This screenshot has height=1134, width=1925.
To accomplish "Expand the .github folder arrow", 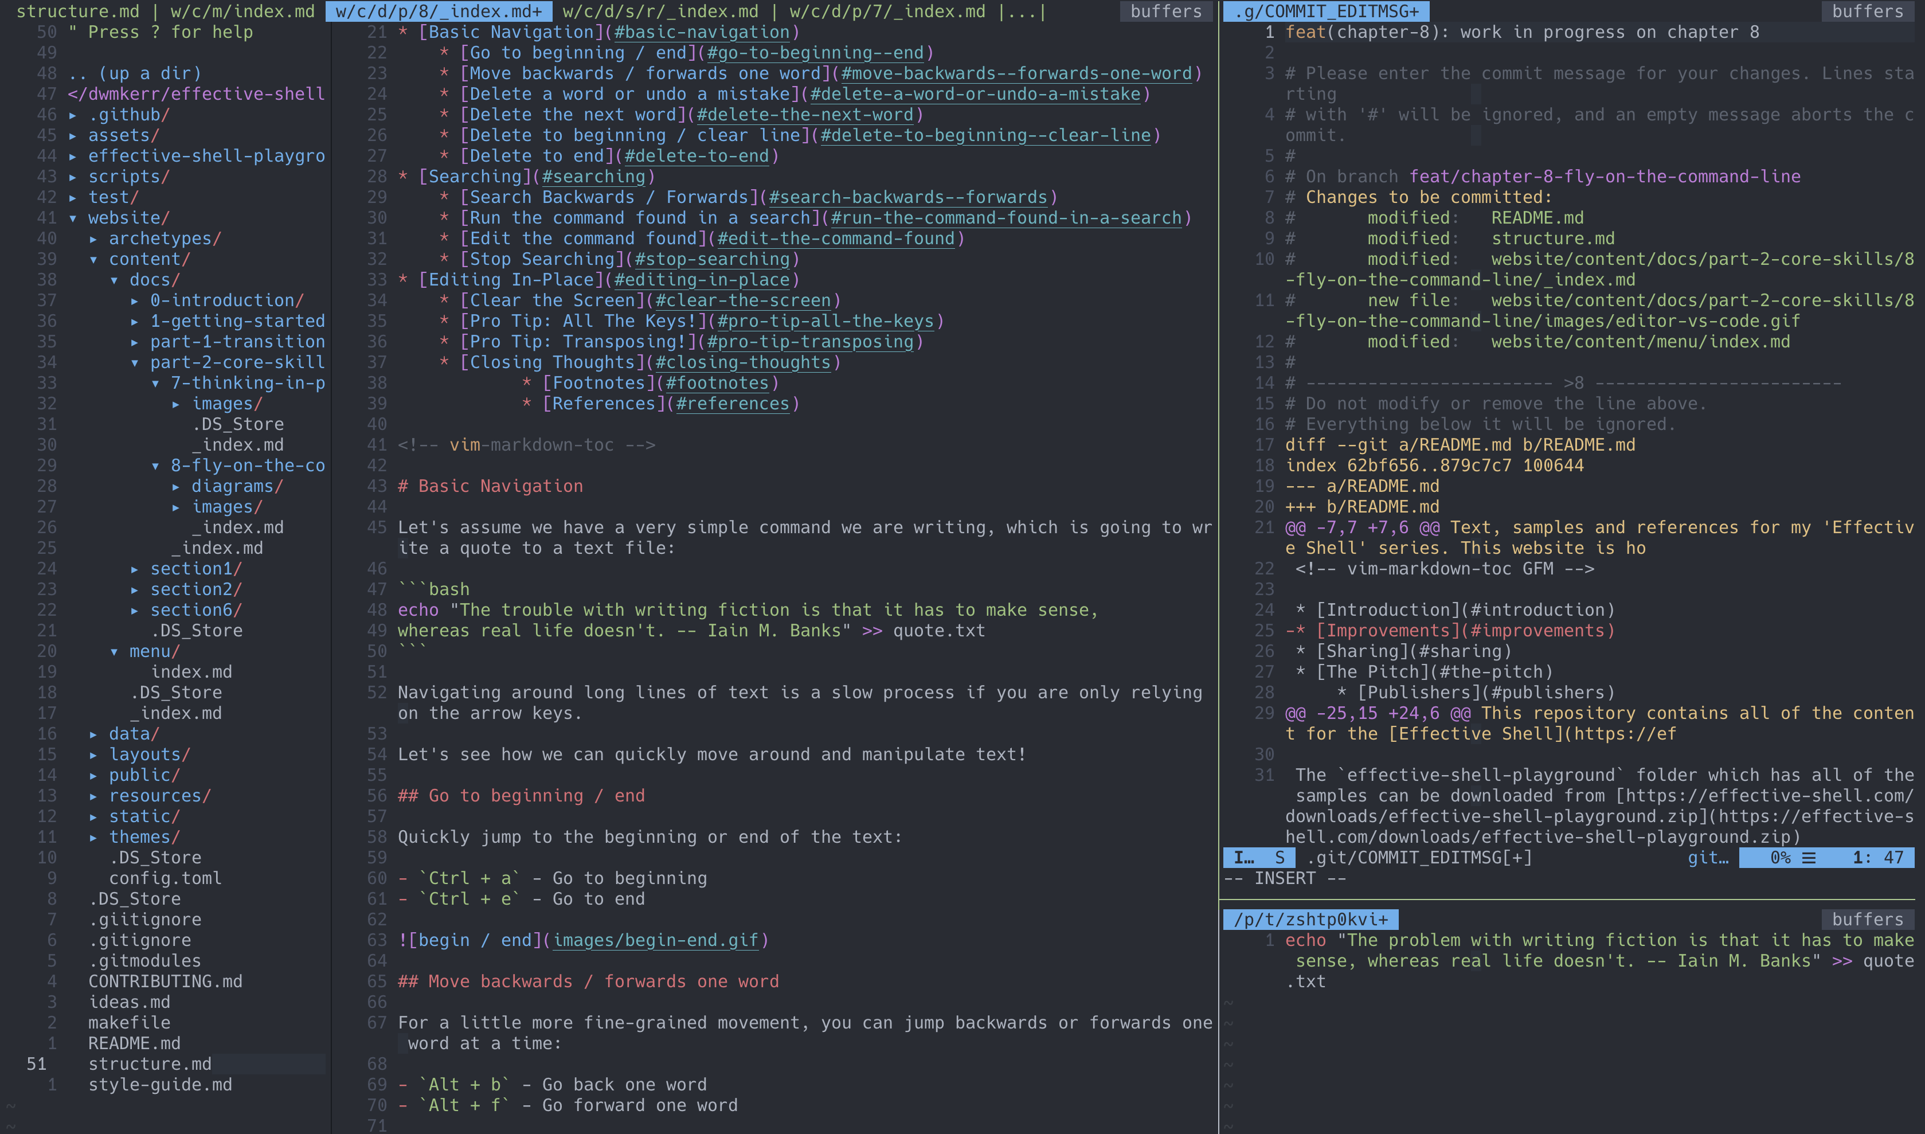I will pyautogui.click(x=73, y=115).
